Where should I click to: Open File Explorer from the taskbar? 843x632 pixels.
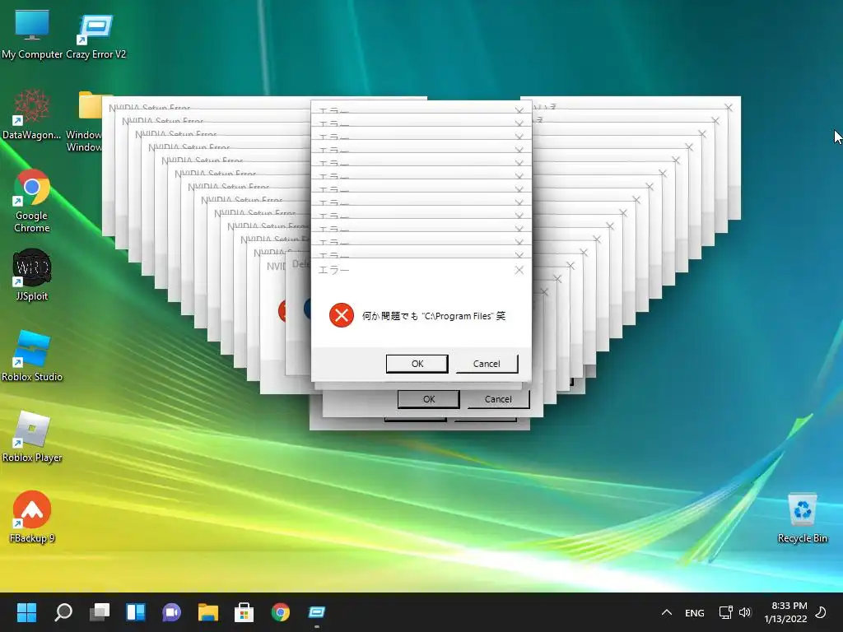(208, 612)
